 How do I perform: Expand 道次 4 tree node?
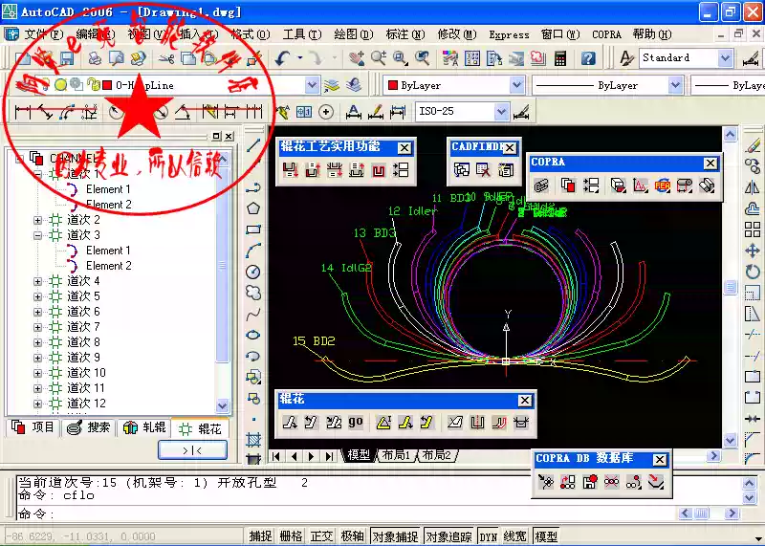[x=37, y=281]
